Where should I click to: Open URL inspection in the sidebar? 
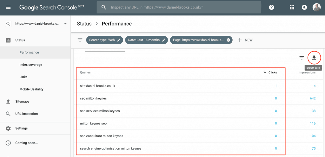coord(35,114)
